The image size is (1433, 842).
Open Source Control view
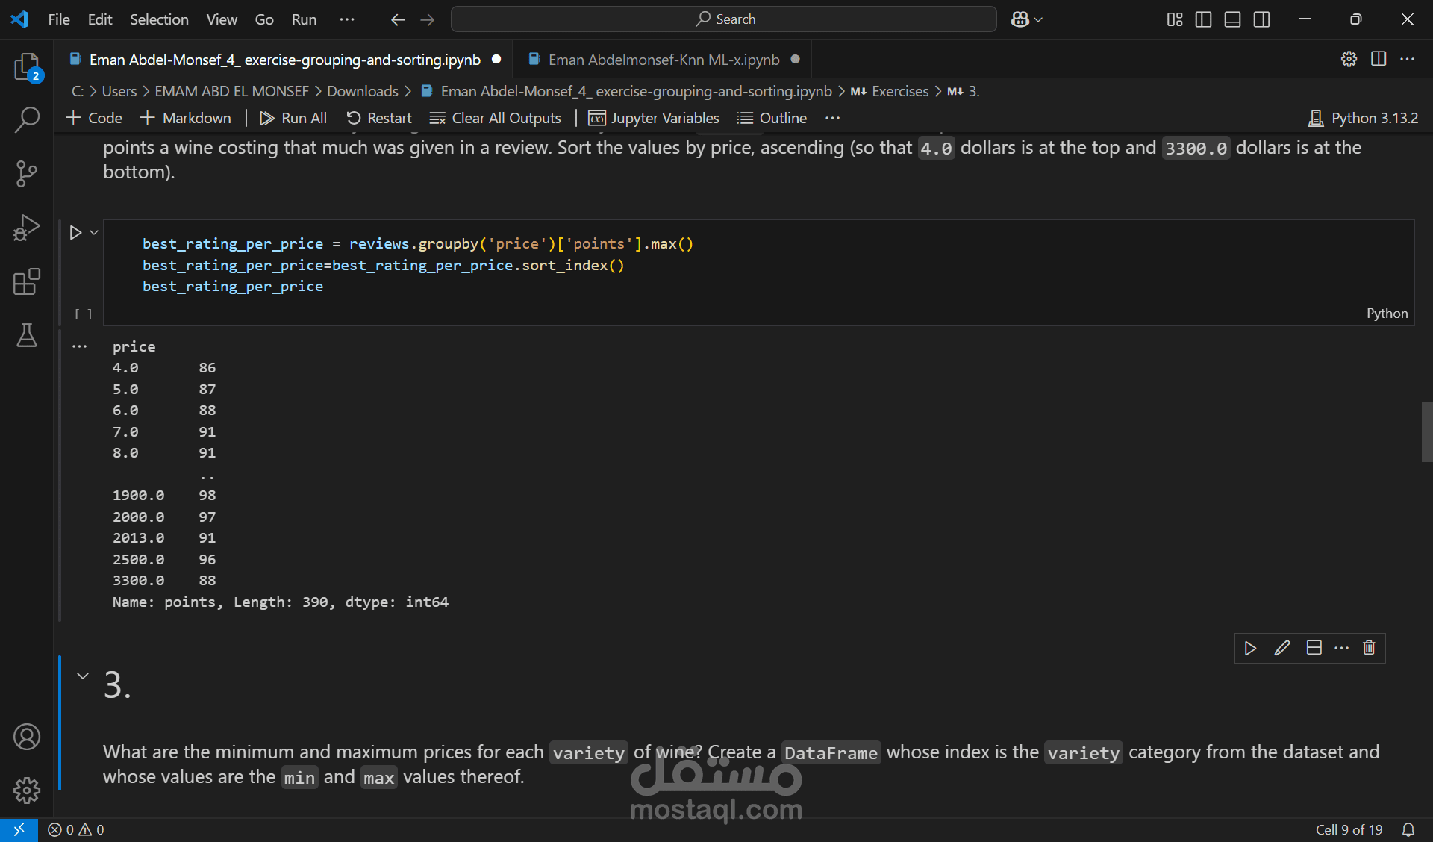pyautogui.click(x=27, y=174)
